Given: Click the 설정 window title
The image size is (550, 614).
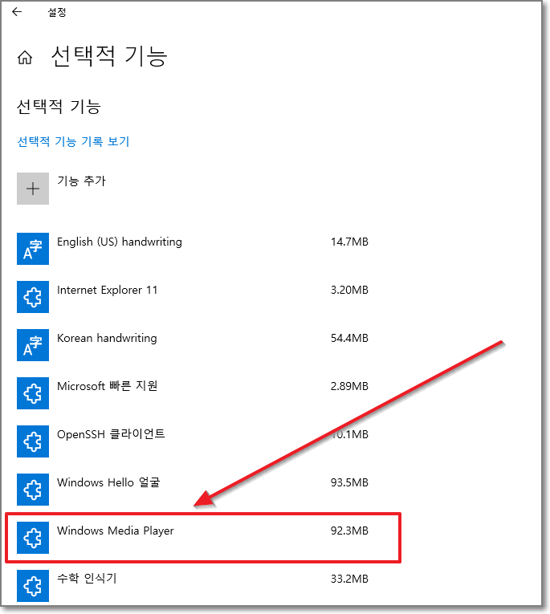Looking at the screenshot, I should click(57, 13).
